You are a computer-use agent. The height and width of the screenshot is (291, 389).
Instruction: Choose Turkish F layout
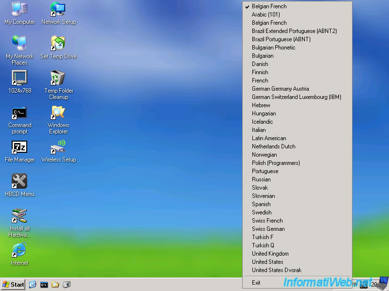[x=297, y=237]
